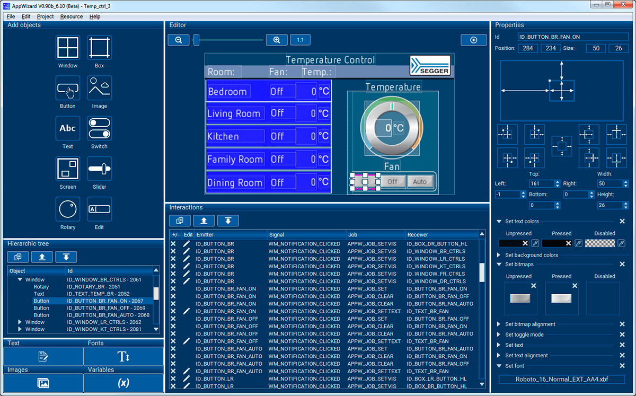Open the Fonts resource panel
The width and height of the screenshot is (636, 396).
point(123,356)
